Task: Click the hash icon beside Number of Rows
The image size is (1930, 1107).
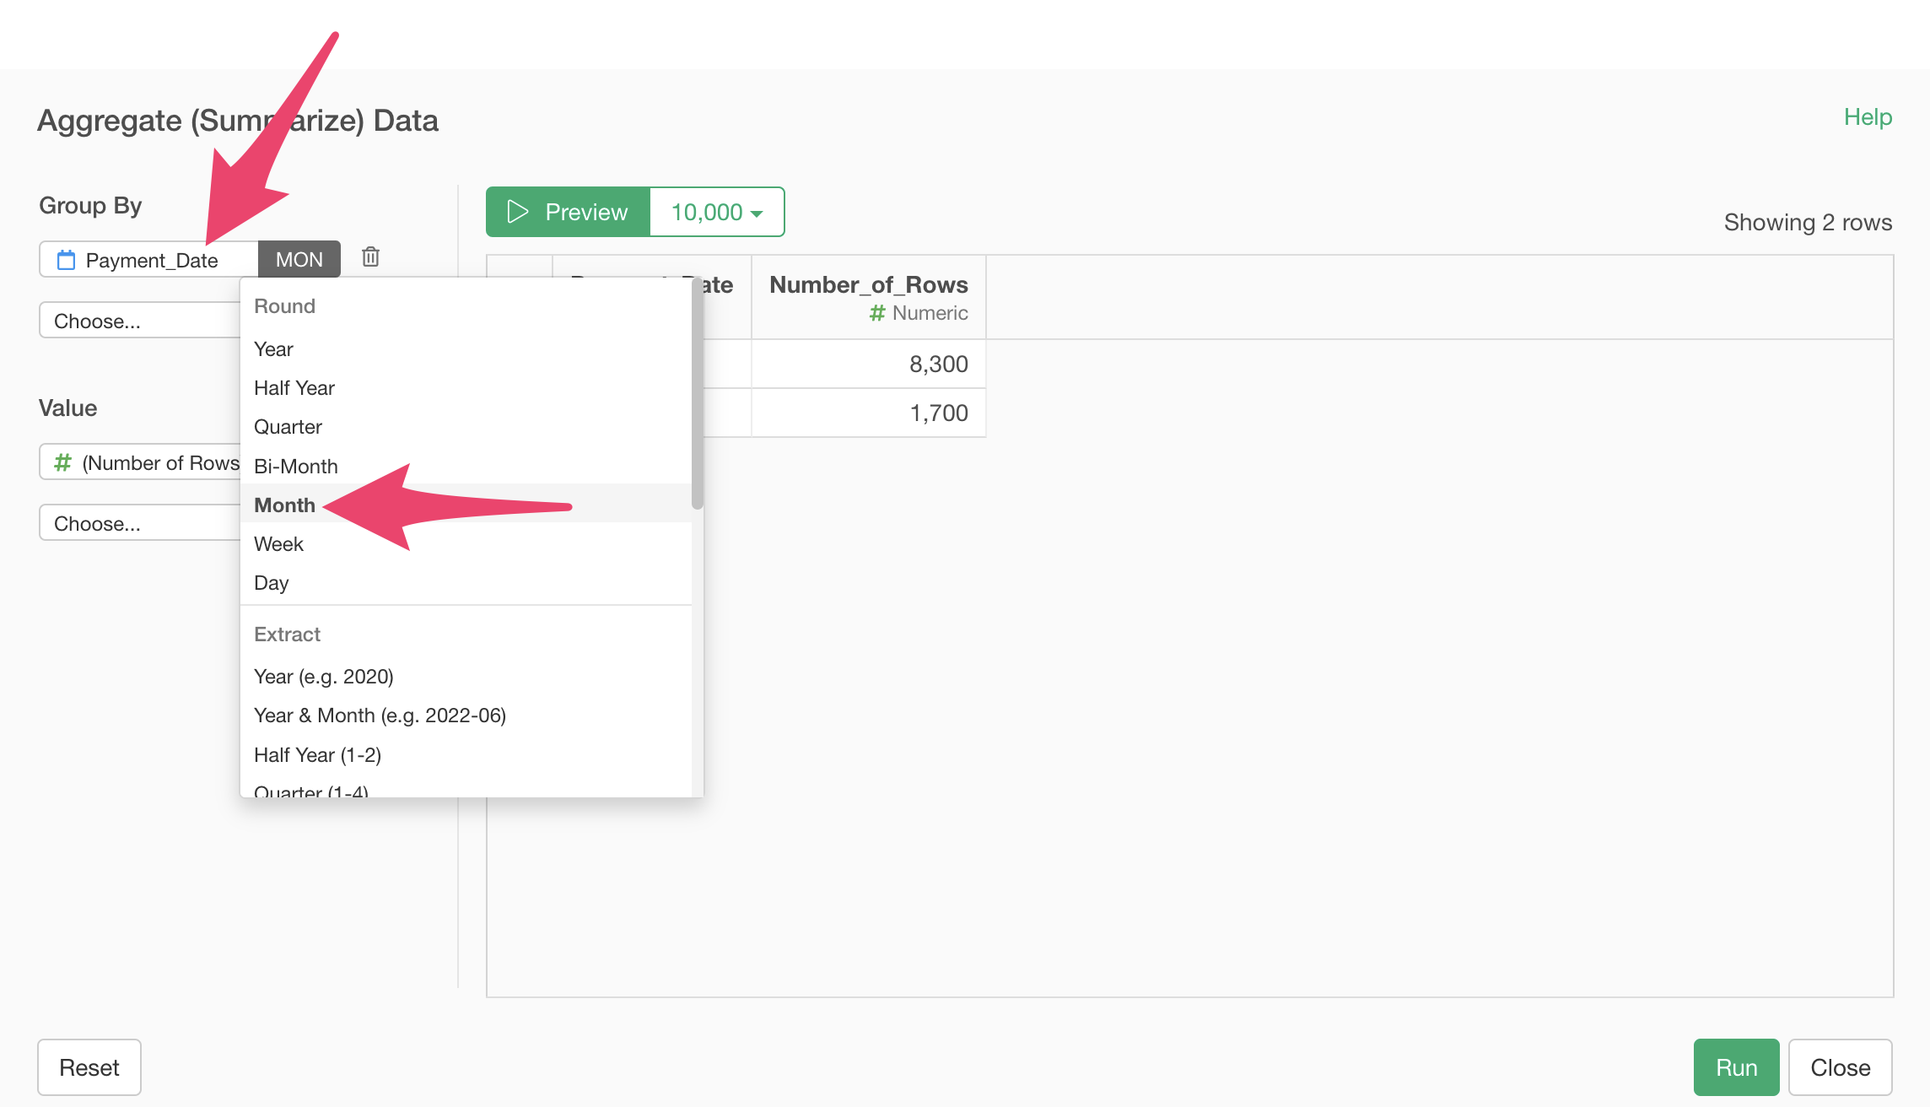Action: (62, 462)
